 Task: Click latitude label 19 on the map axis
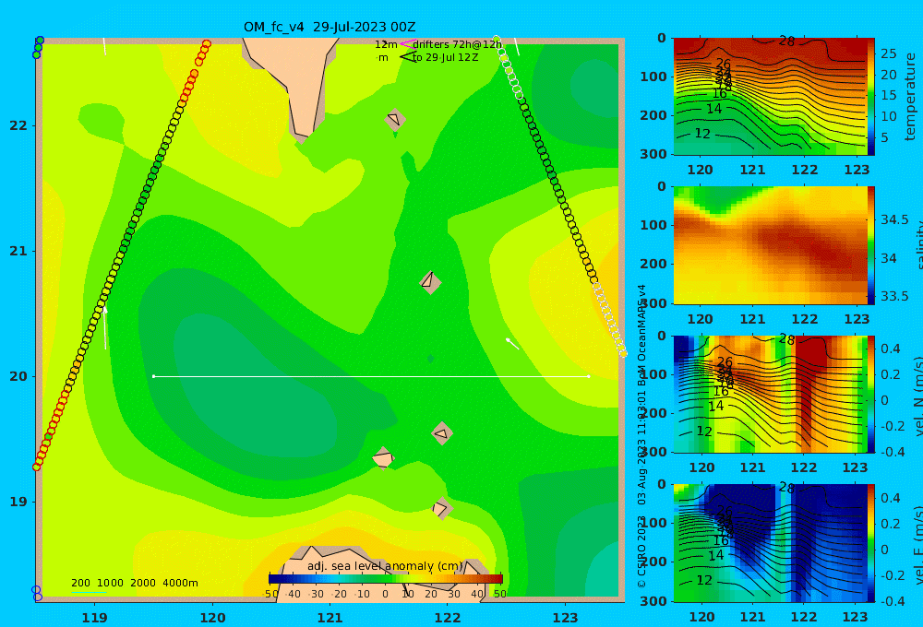point(18,502)
